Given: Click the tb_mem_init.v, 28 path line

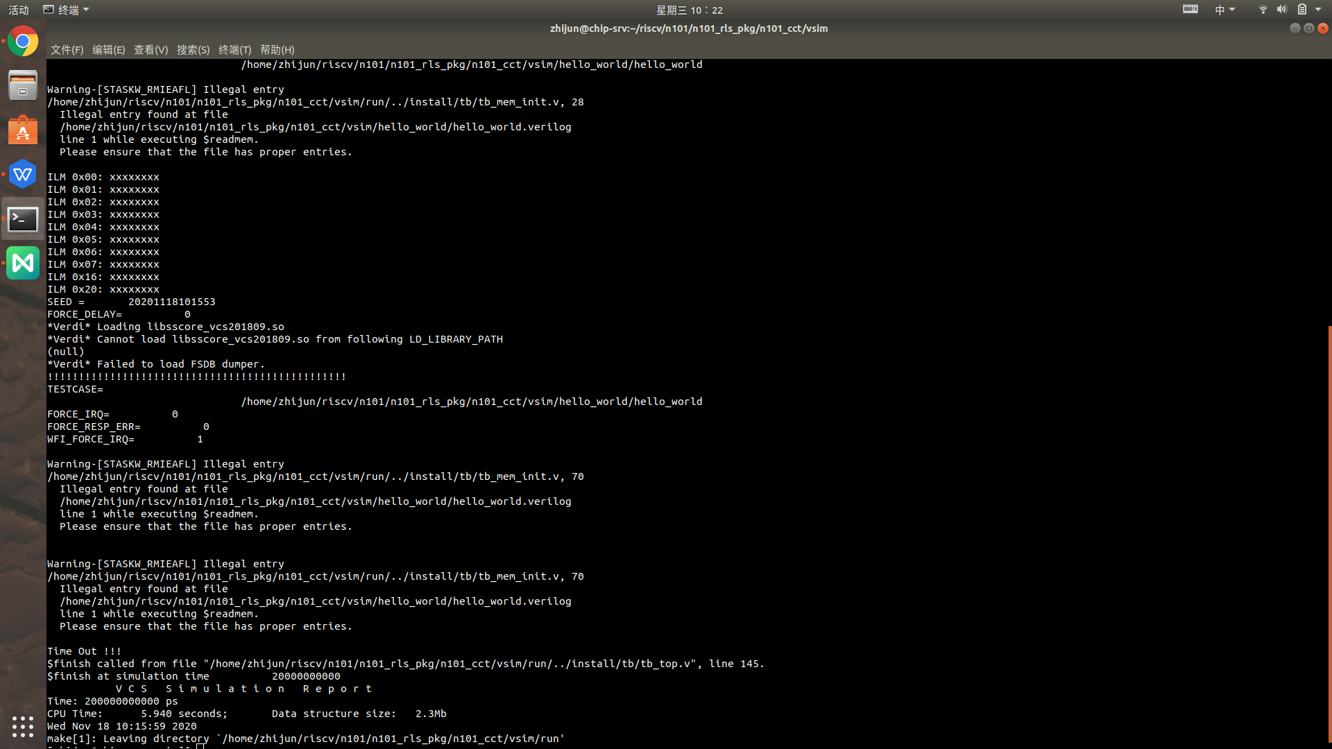Looking at the screenshot, I should (316, 102).
